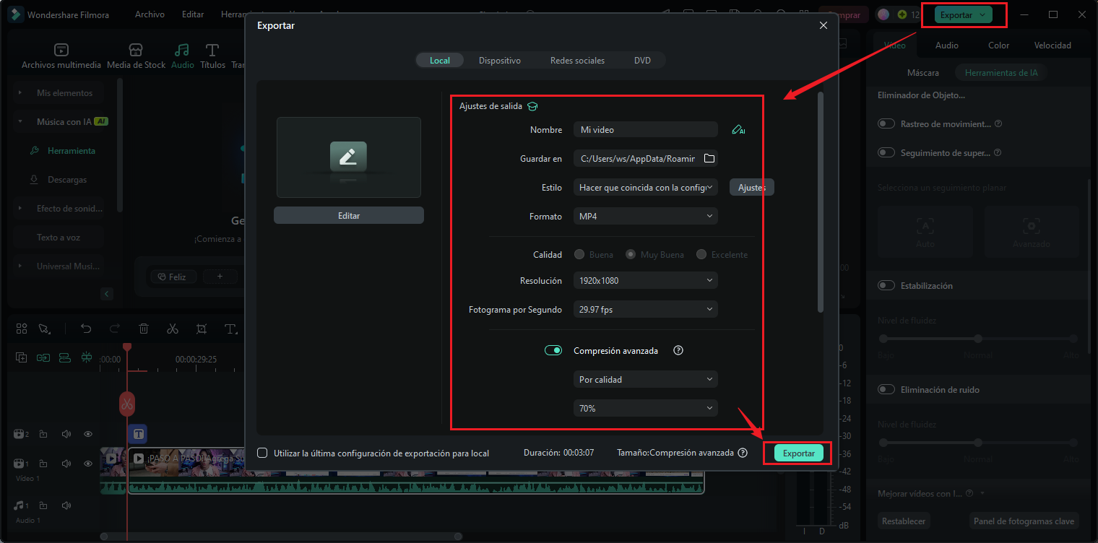Open the Archivo menu
Image resolution: width=1098 pixels, height=543 pixels.
click(150, 14)
